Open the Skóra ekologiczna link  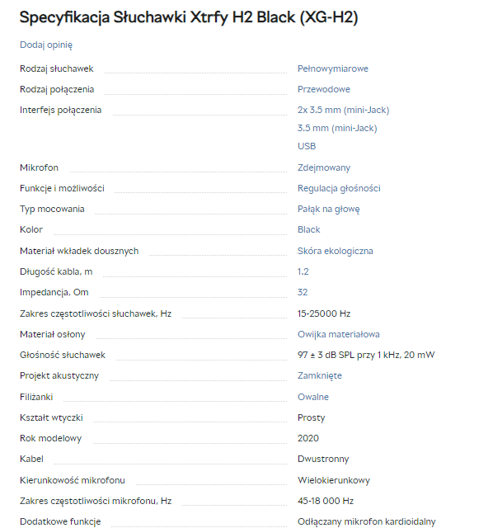[336, 251]
